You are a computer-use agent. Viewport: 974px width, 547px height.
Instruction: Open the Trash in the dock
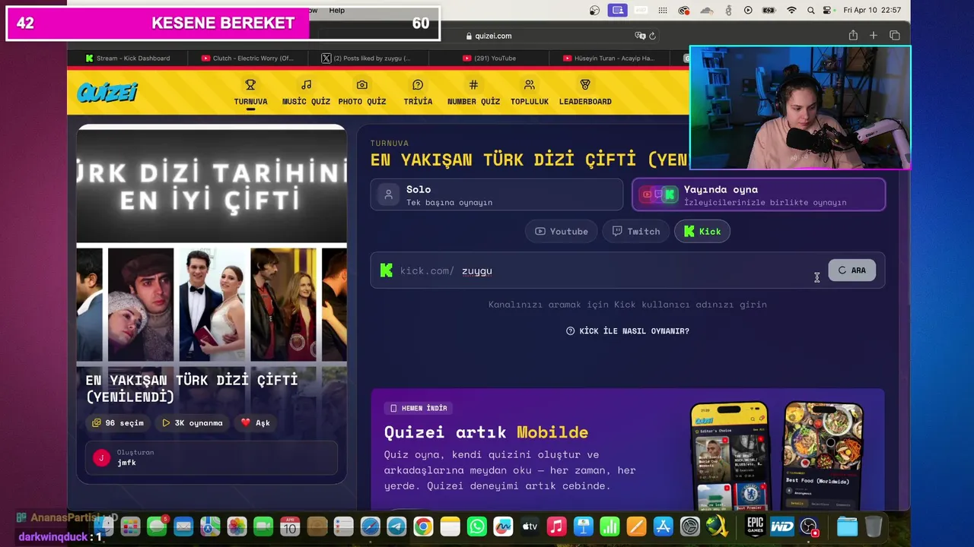pyautogui.click(x=874, y=526)
